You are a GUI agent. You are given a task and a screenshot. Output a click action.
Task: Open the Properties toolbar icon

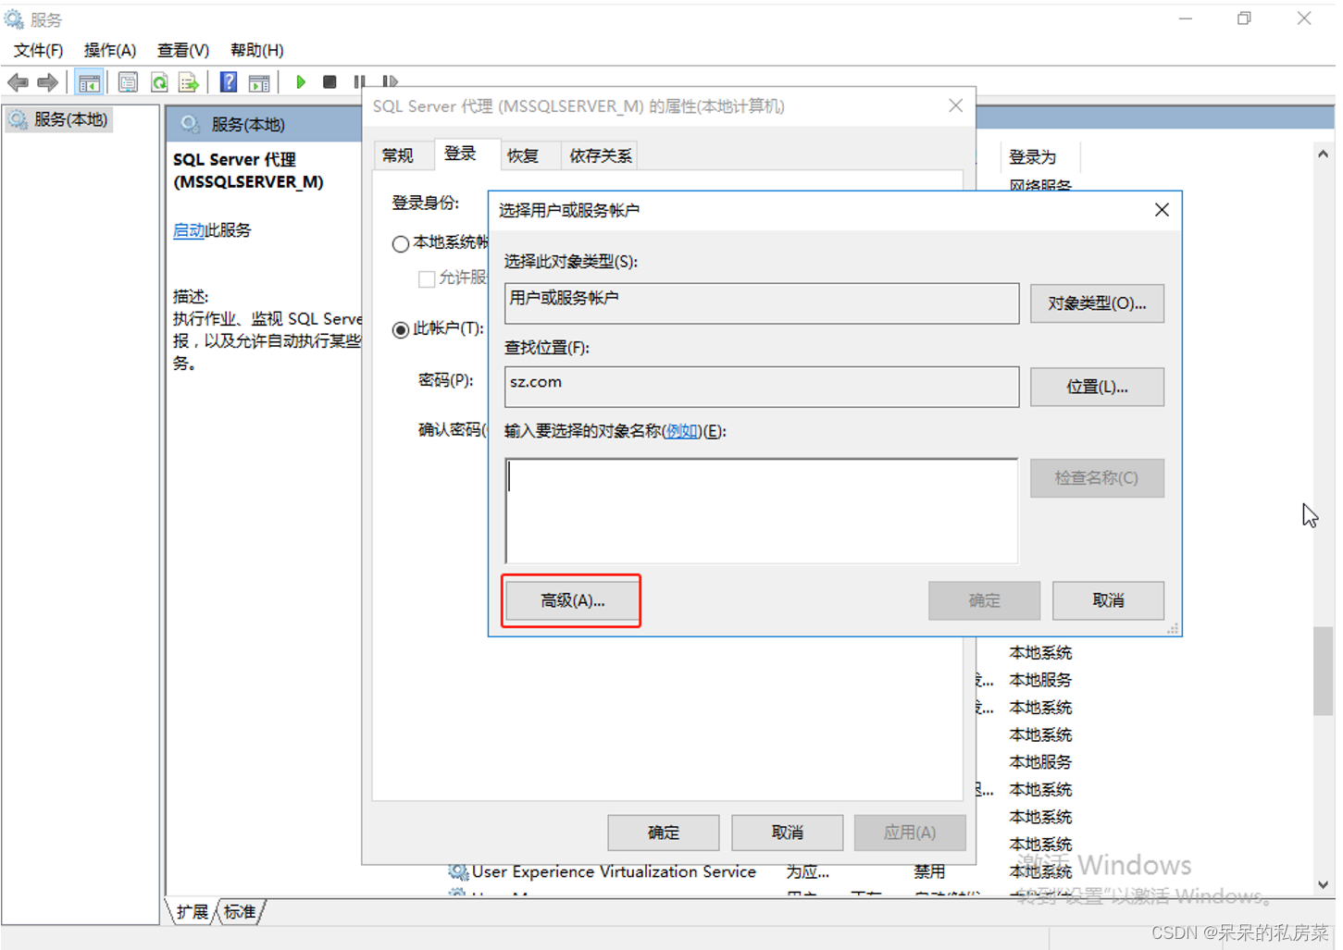pyautogui.click(x=128, y=82)
